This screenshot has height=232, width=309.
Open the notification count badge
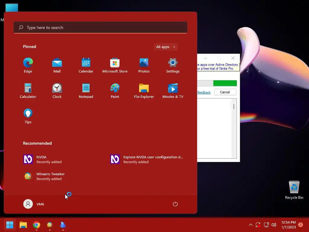(x=301, y=225)
